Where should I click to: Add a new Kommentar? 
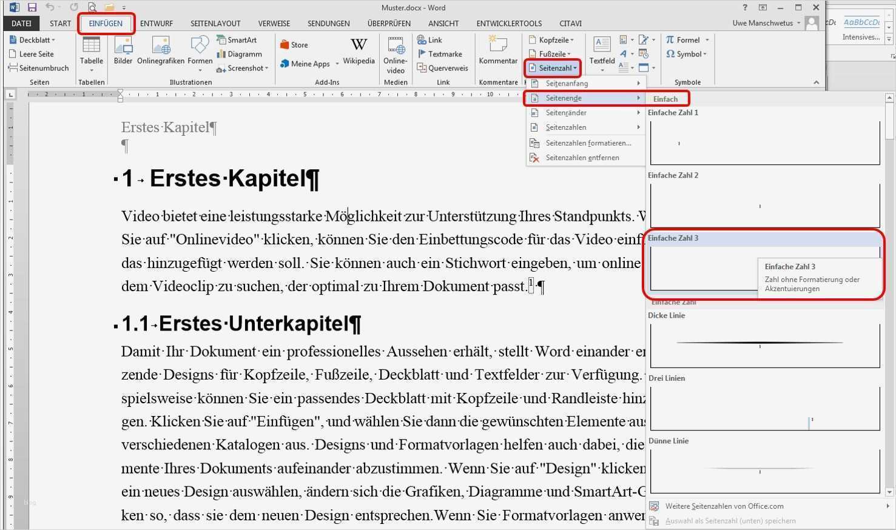tap(497, 53)
